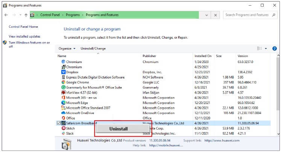Image resolution: width=281 pixels, height=152 pixels.
Task: Select the Skitch entry name
Action: [70, 128]
